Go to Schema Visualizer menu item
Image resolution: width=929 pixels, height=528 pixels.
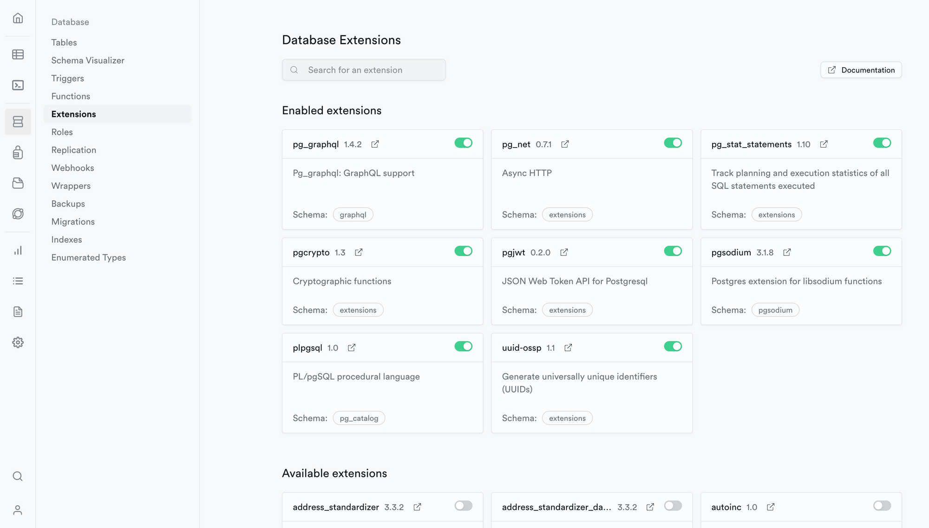(88, 60)
